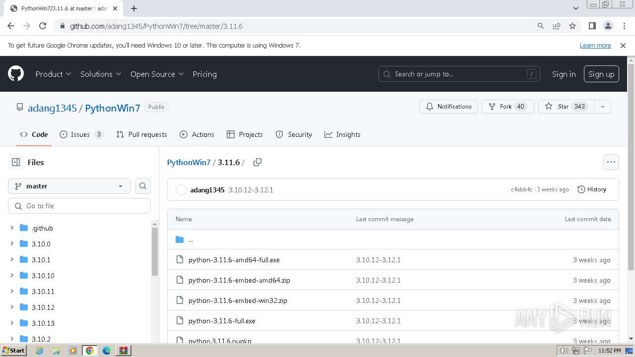Open the Pull requests tab
This screenshot has width=635, height=357.
(x=141, y=134)
